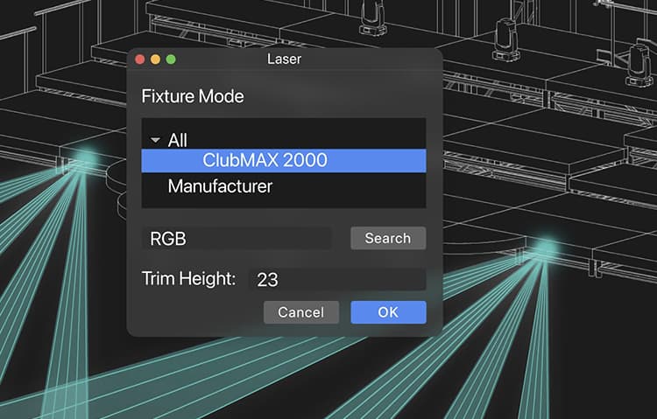This screenshot has height=419, width=657.
Task: Select the All tree row
Action: pyautogui.click(x=284, y=140)
